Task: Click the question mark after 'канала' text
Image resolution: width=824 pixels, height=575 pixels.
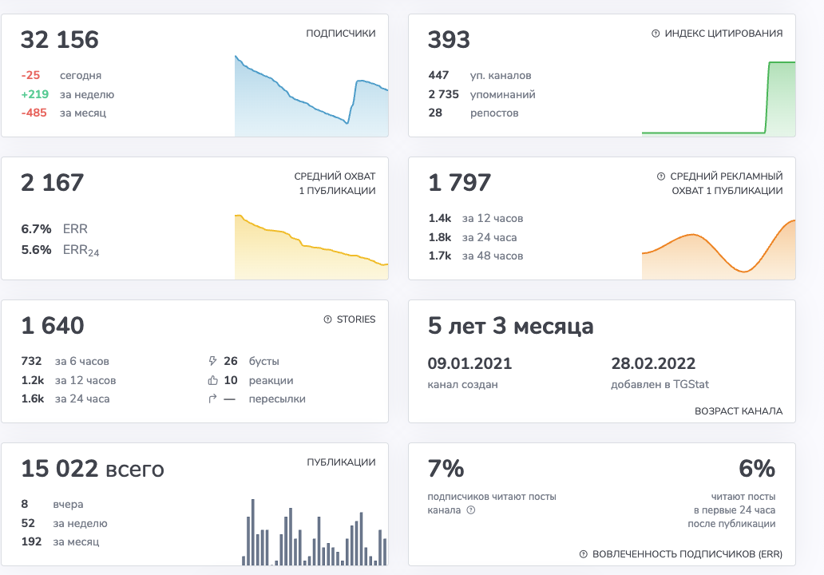Action: coord(470,510)
